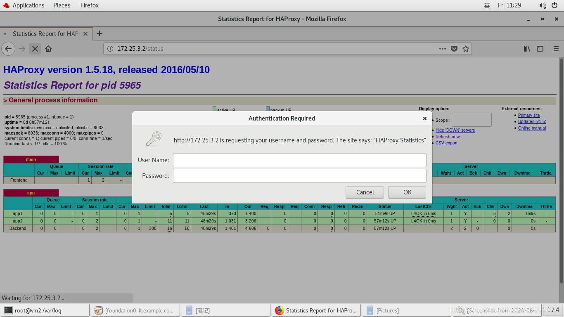
Task: Select the Backend row label
Action: (x=18, y=228)
